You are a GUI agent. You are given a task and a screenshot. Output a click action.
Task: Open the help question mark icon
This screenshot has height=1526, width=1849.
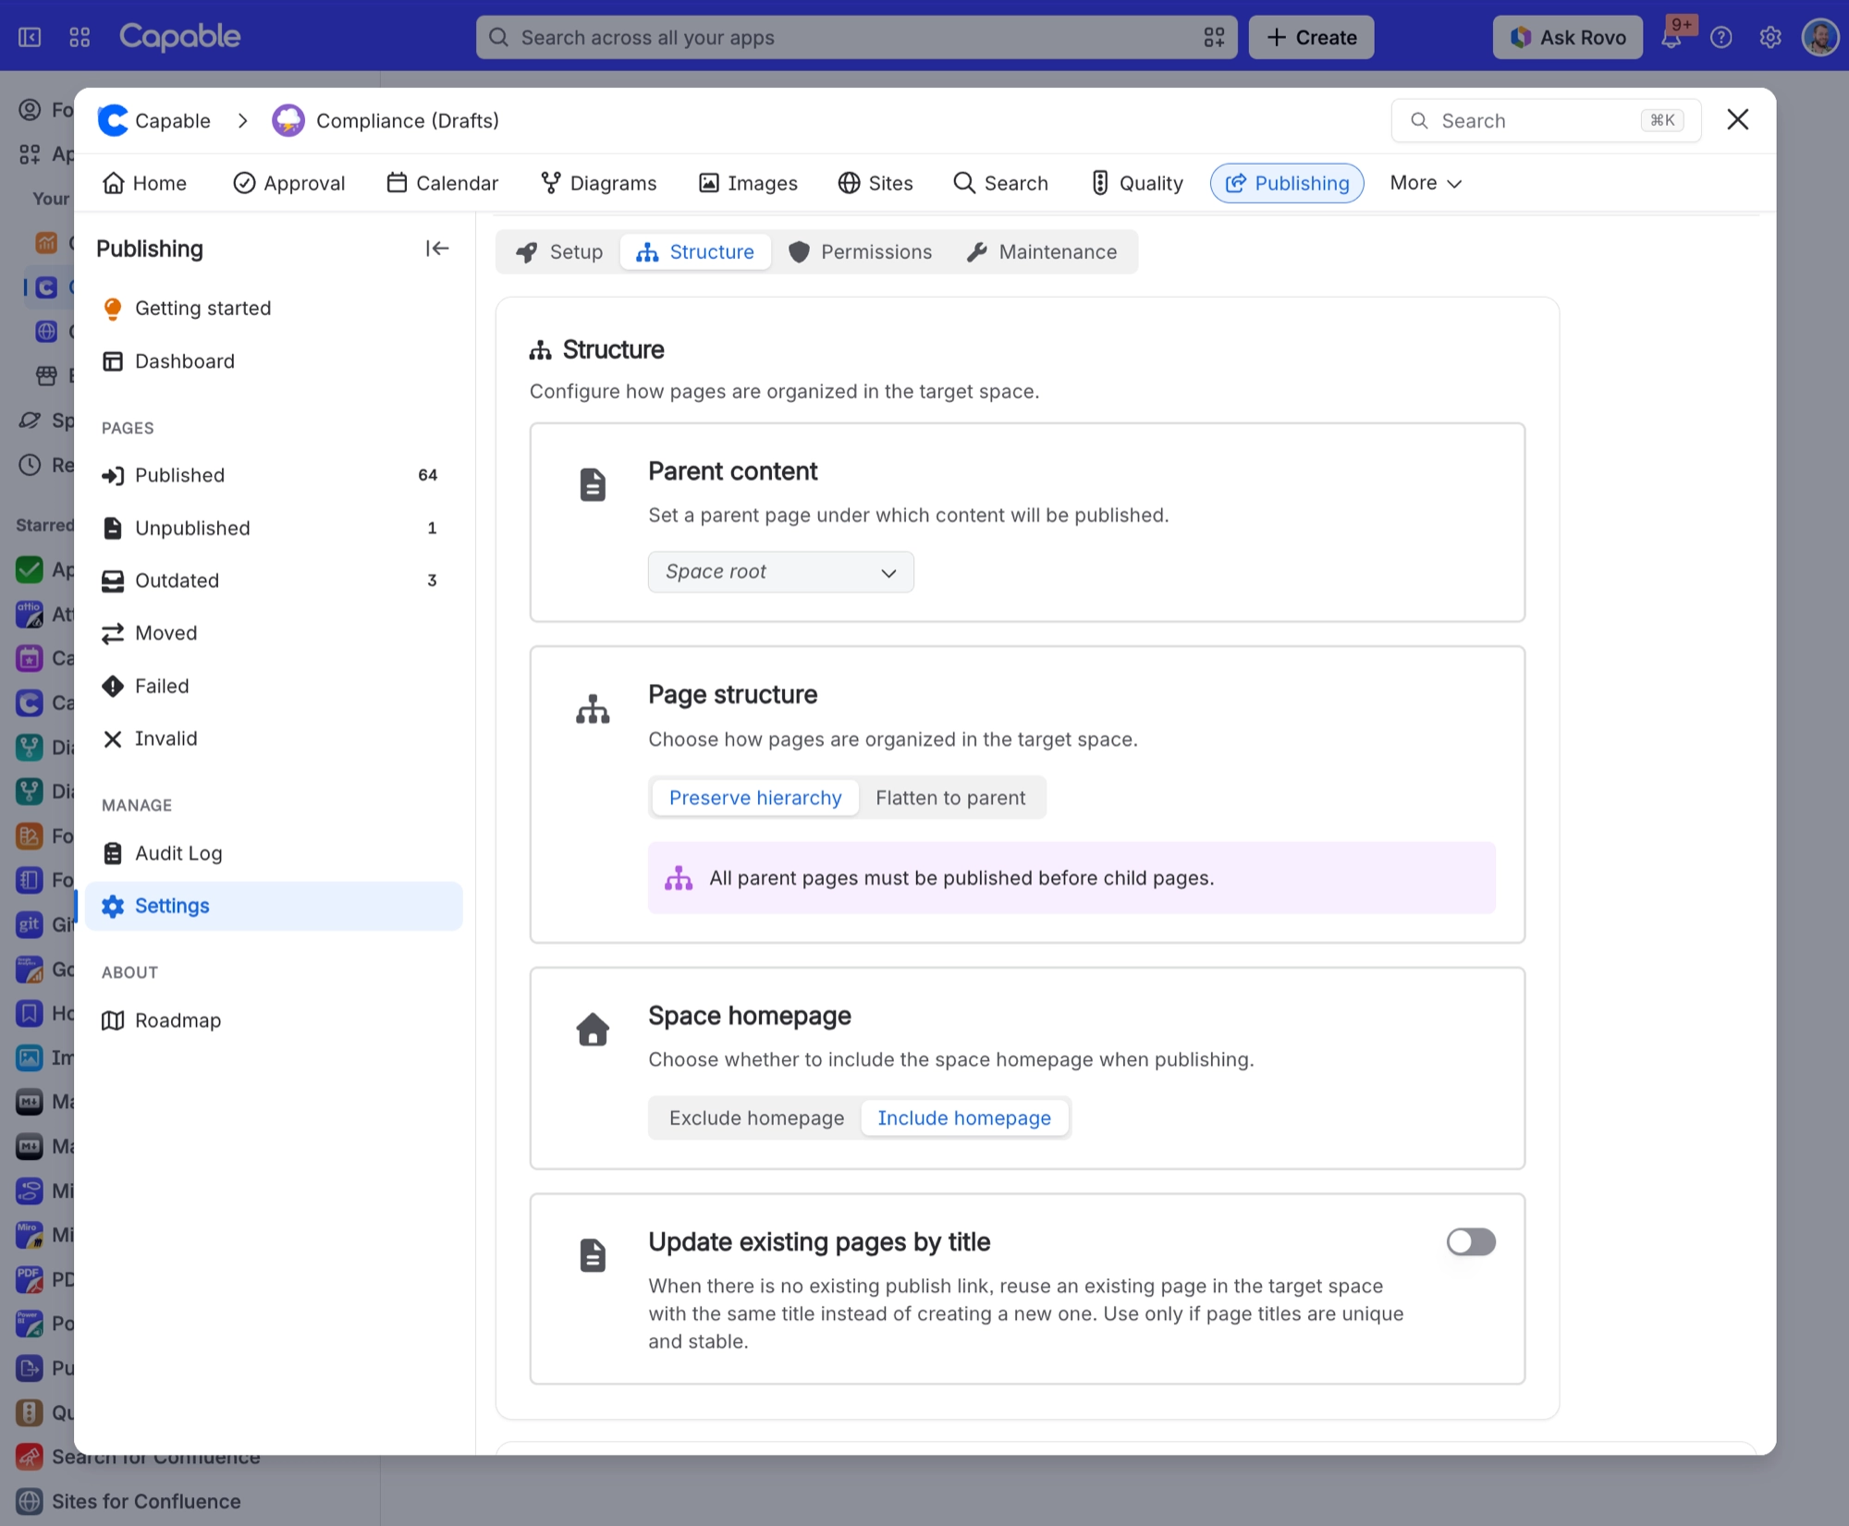coord(1721,38)
